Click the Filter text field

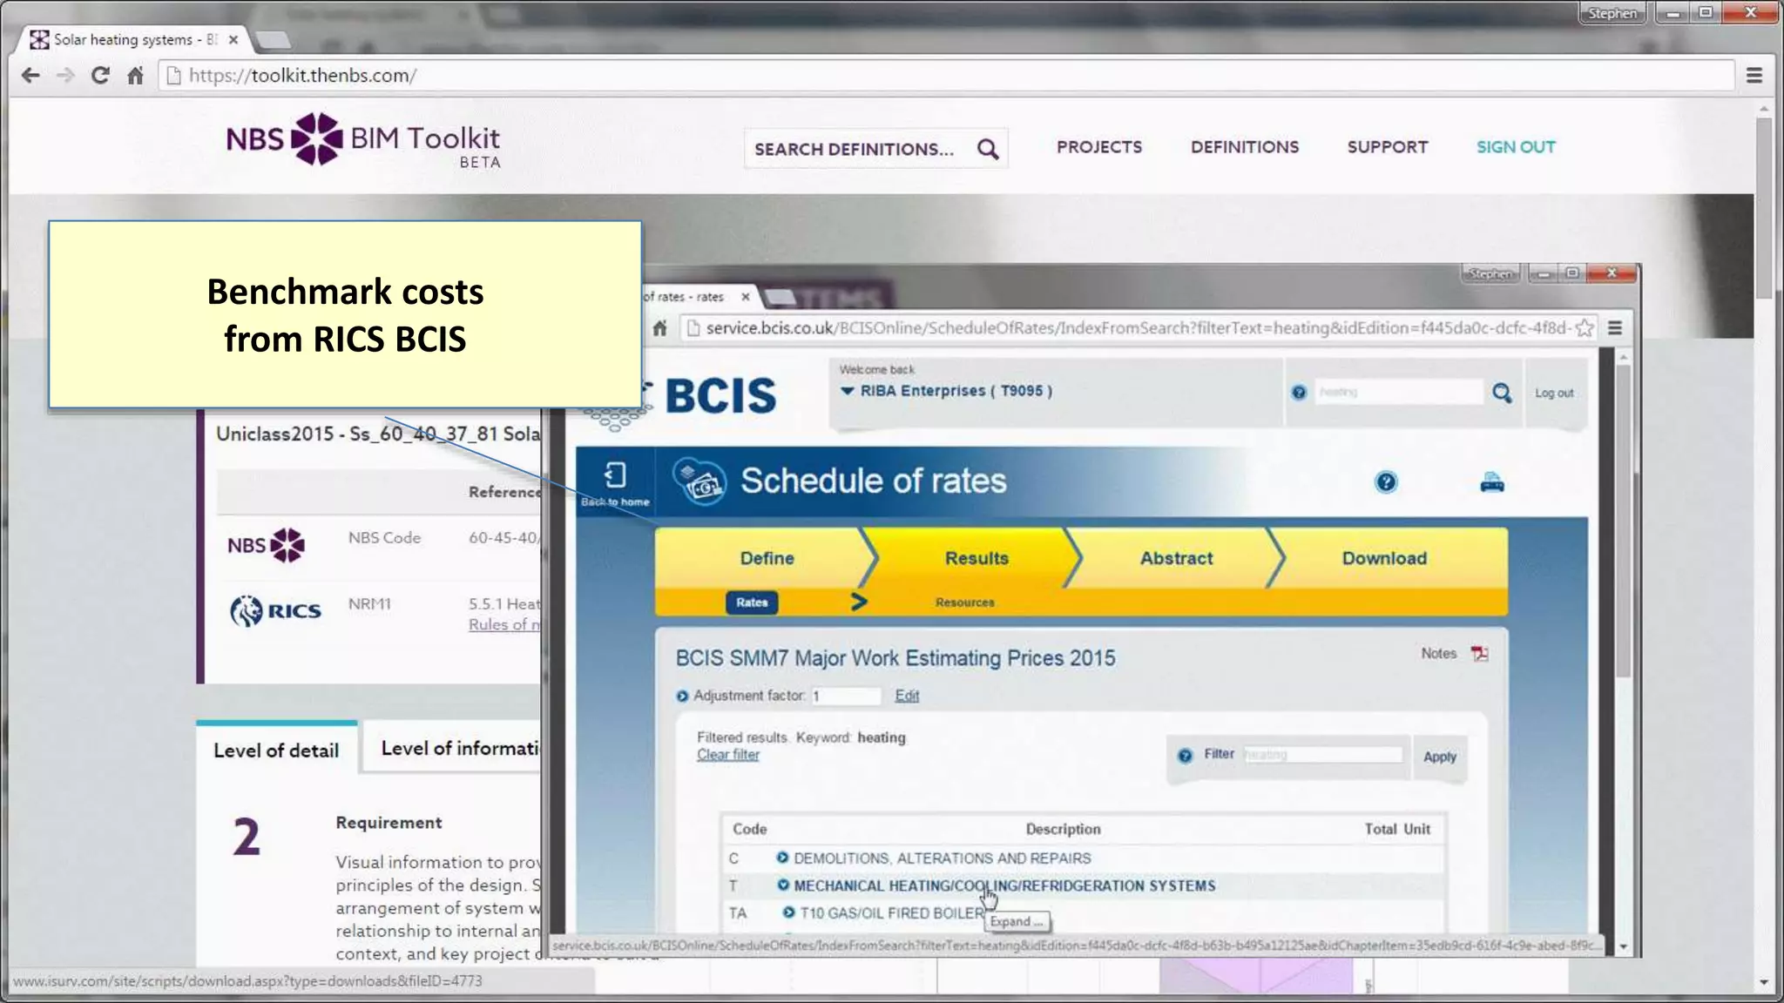pyautogui.click(x=1322, y=755)
